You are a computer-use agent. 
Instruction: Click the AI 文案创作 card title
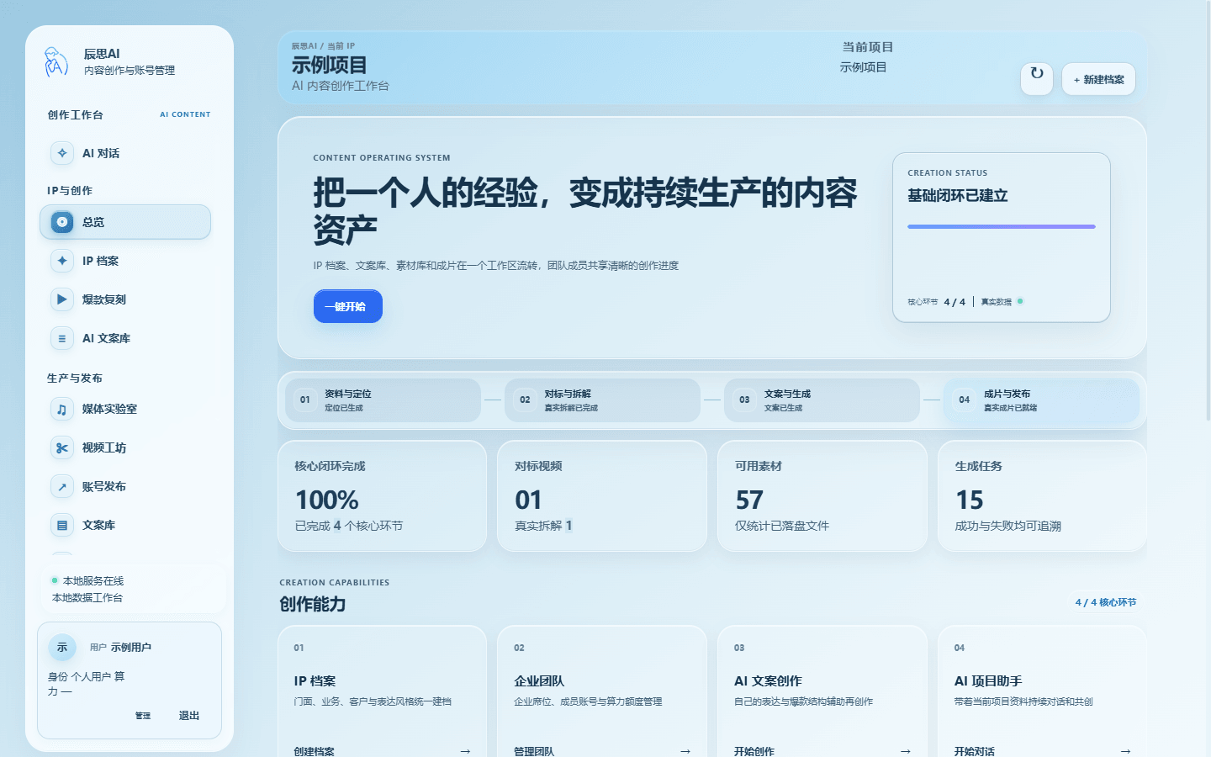pos(768,680)
